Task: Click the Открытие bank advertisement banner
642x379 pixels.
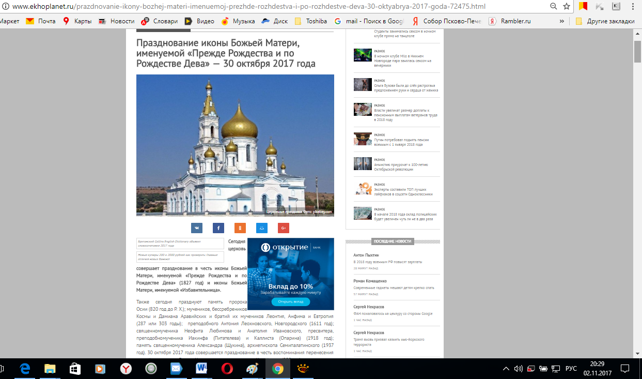Action: (291, 274)
